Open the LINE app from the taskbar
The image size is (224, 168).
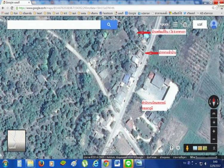pyautogui.click(x=129, y=163)
